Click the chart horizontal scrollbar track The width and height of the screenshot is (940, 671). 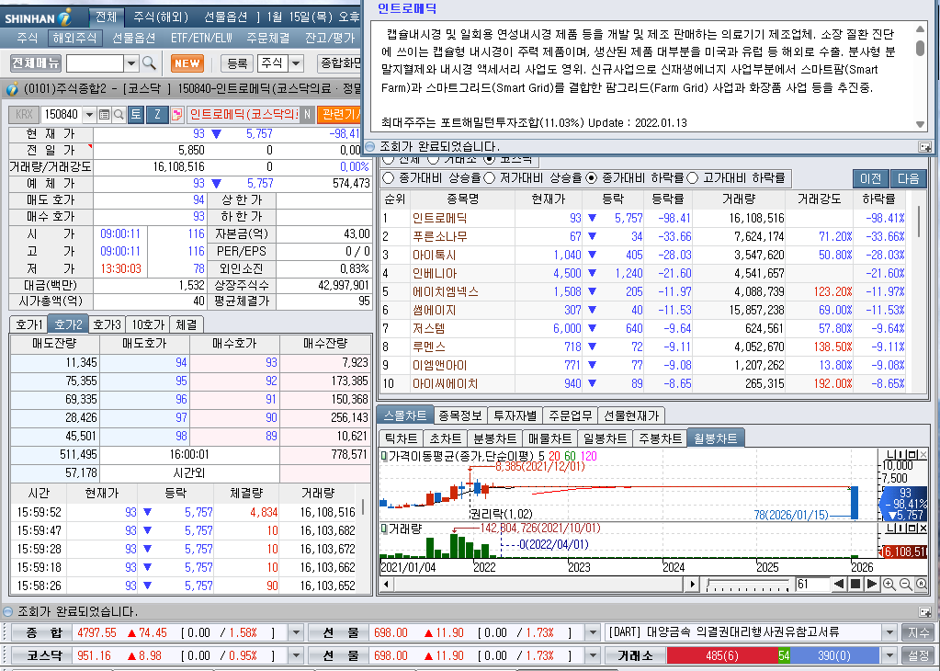click(539, 584)
